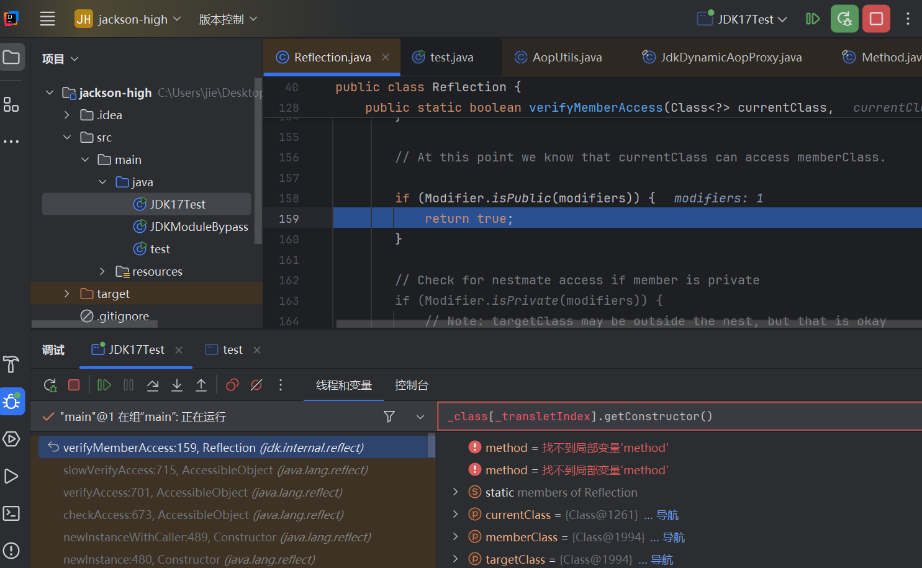Image resolution: width=922 pixels, height=568 pixels.
Task: Open thread selector dropdown arrow
Action: pos(420,417)
